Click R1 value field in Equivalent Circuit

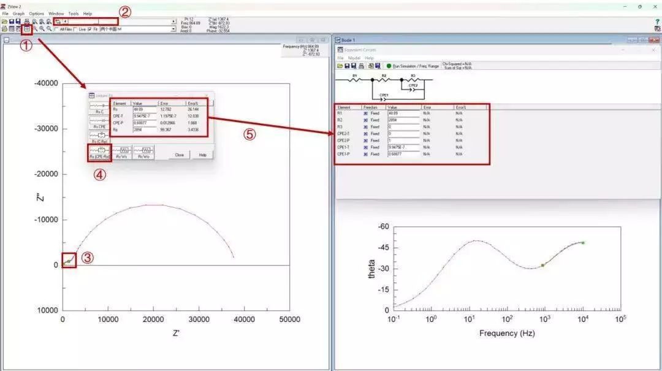403,113
